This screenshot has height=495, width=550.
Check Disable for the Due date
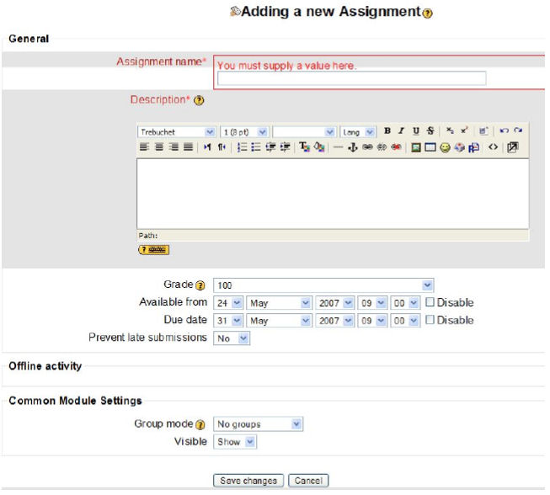pyautogui.click(x=430, y=320)
